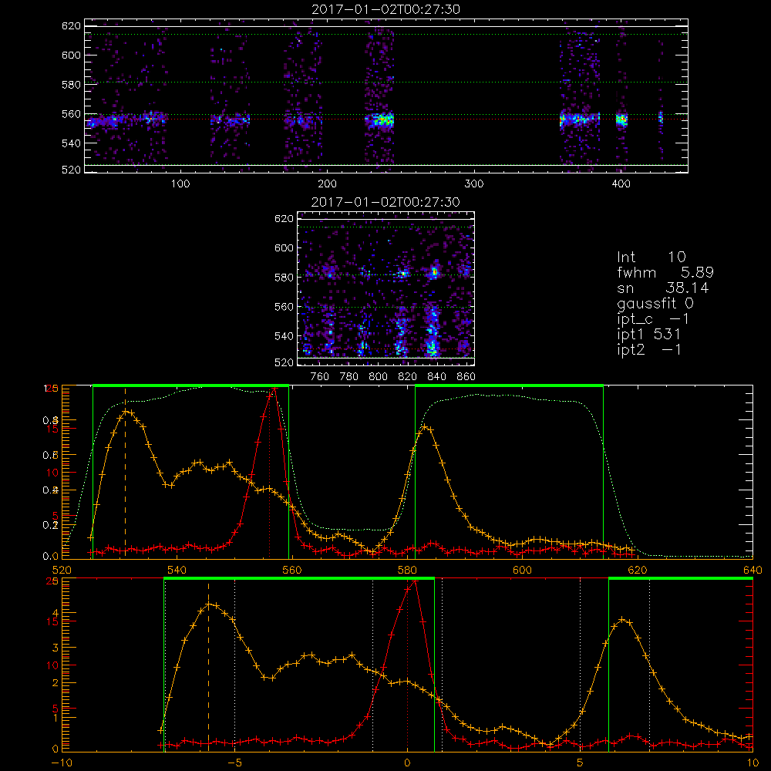Click the profile plot x-axis label 600
This screenshot has height=771, width=771.
click(x=522, y=570)
